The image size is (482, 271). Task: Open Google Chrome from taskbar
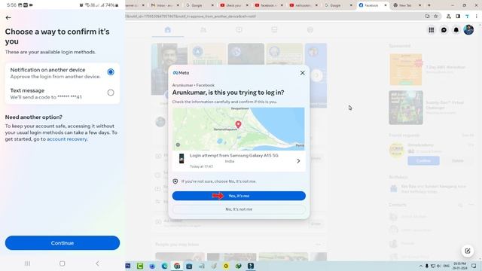[x=177, y=266]
